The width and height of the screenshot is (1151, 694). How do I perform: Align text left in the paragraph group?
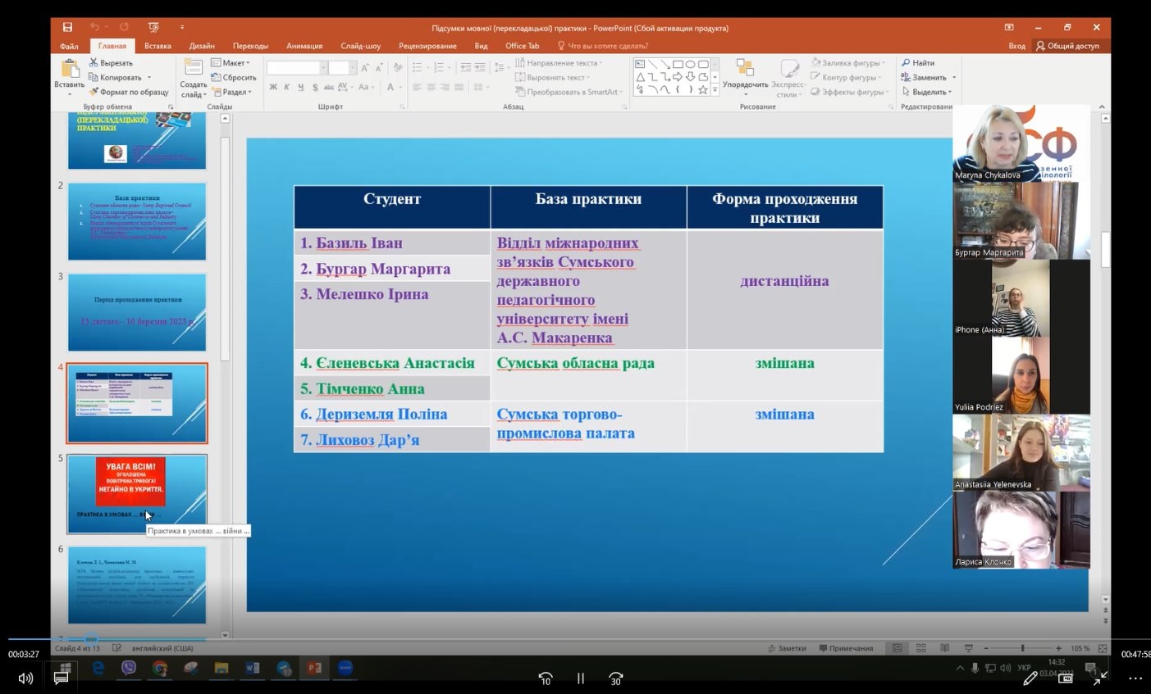417,87
